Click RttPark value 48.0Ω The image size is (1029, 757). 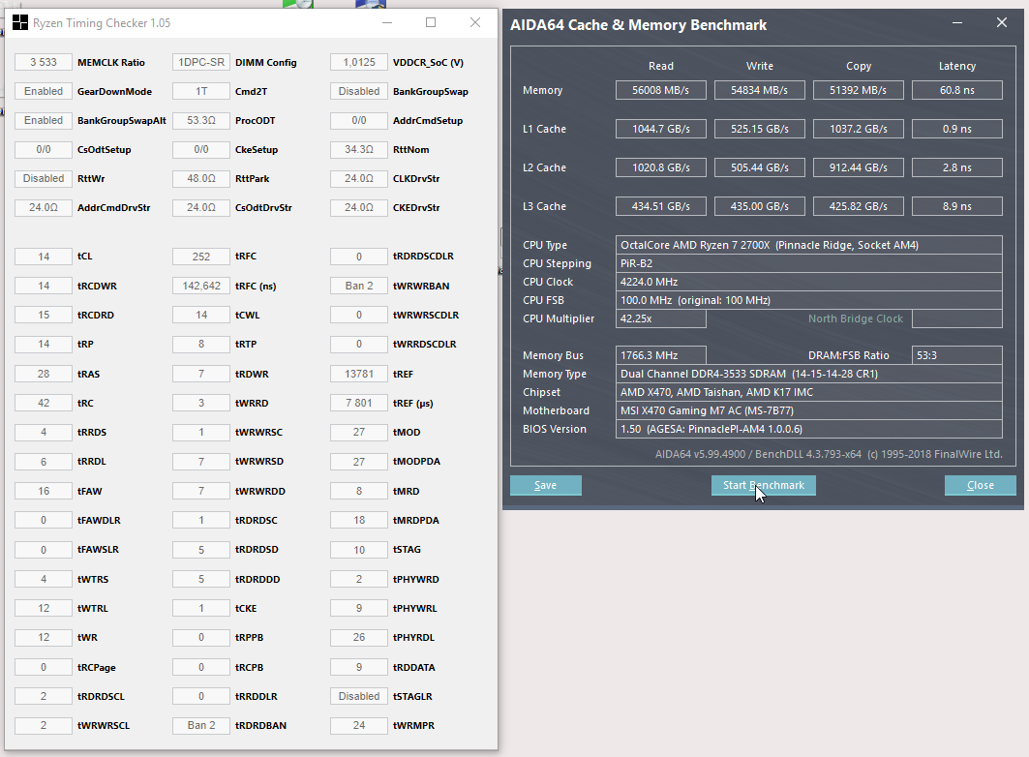(x=201, y=178)
